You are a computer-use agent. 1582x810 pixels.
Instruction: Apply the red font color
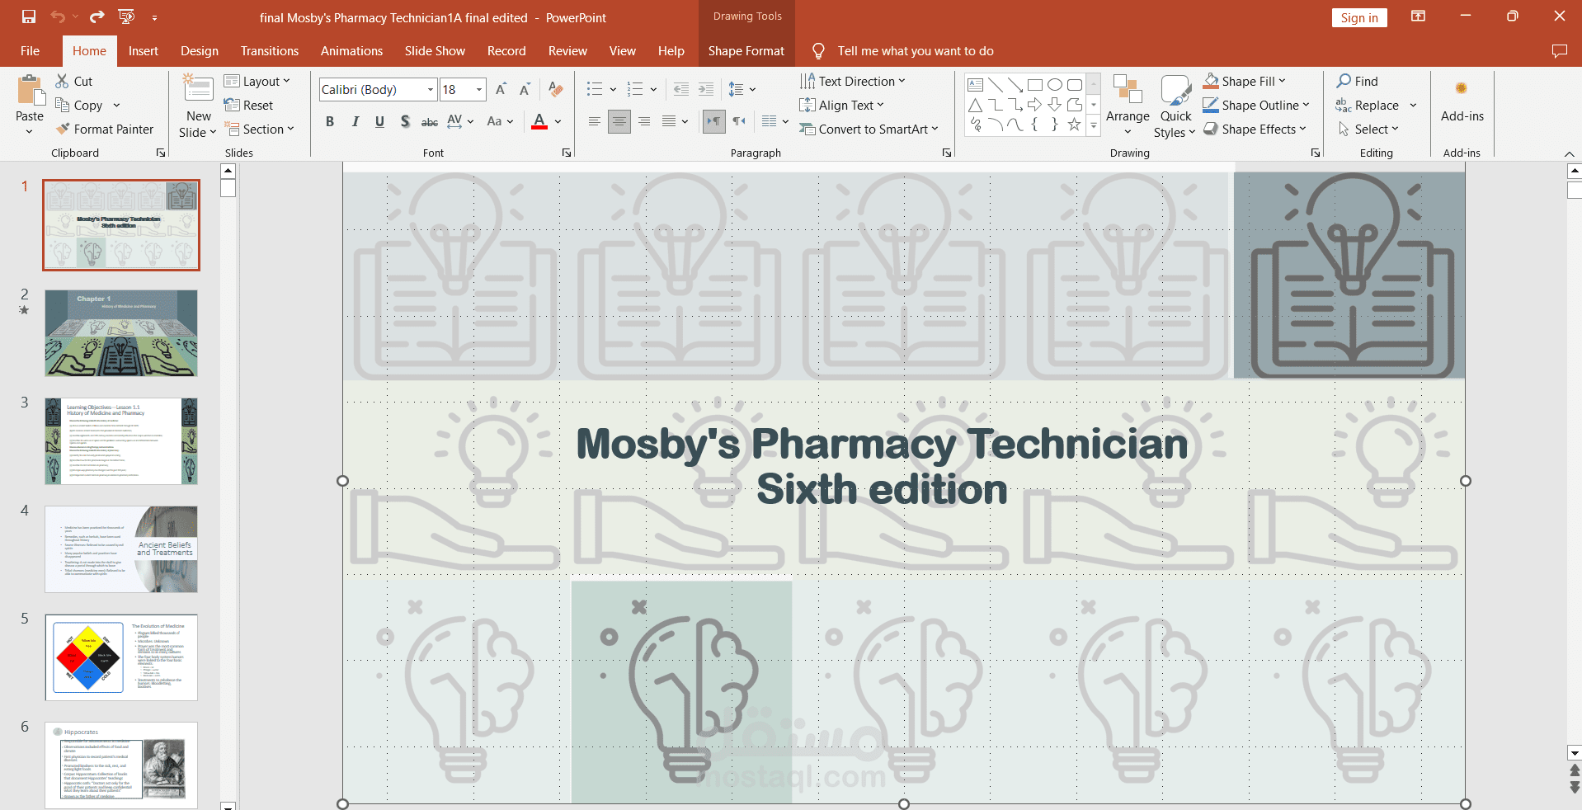click(x=539, y=121)
